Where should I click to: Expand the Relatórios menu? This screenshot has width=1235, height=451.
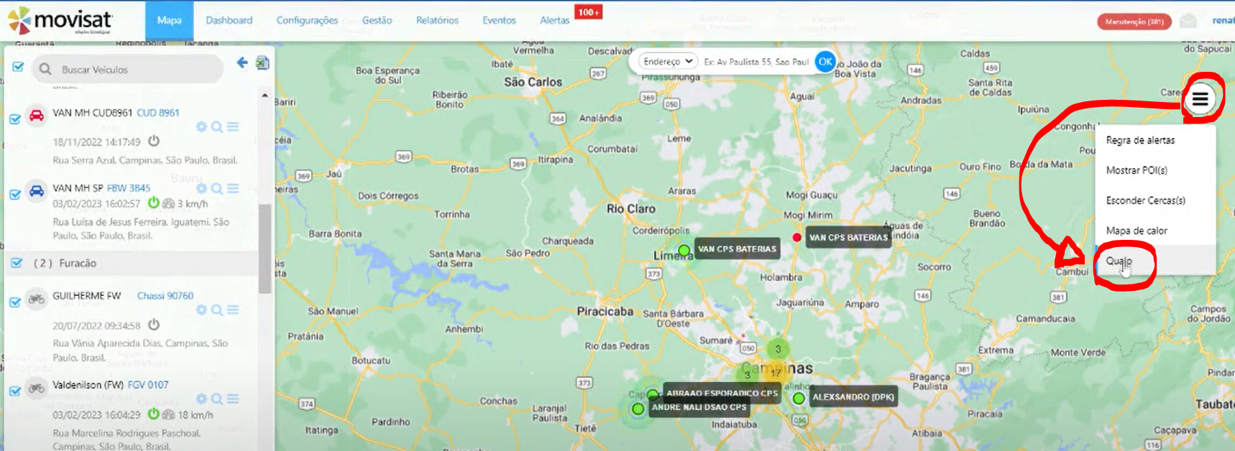coord(437,20)
